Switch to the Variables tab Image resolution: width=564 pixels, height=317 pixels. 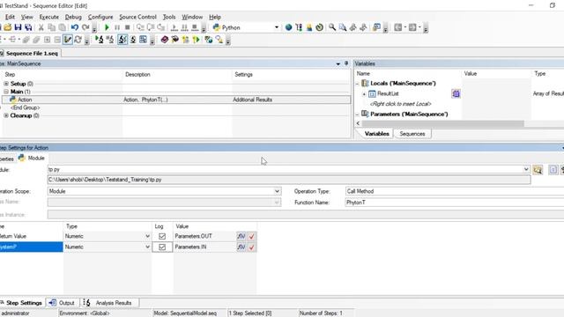376,134
